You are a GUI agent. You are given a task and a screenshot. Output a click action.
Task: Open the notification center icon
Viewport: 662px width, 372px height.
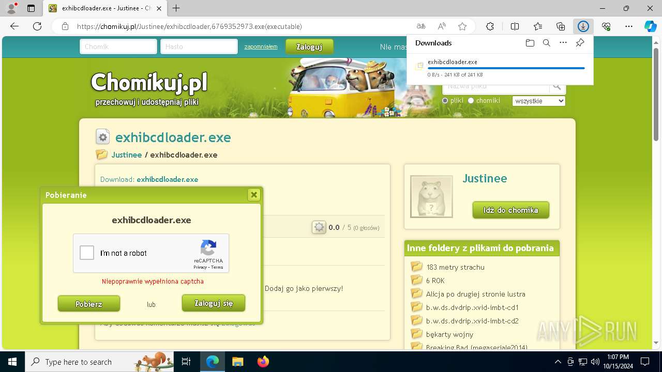coord(645,362)
